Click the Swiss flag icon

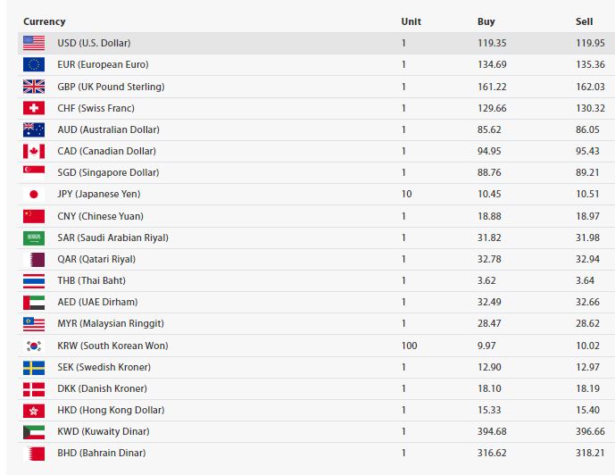(x=34, y=108)
